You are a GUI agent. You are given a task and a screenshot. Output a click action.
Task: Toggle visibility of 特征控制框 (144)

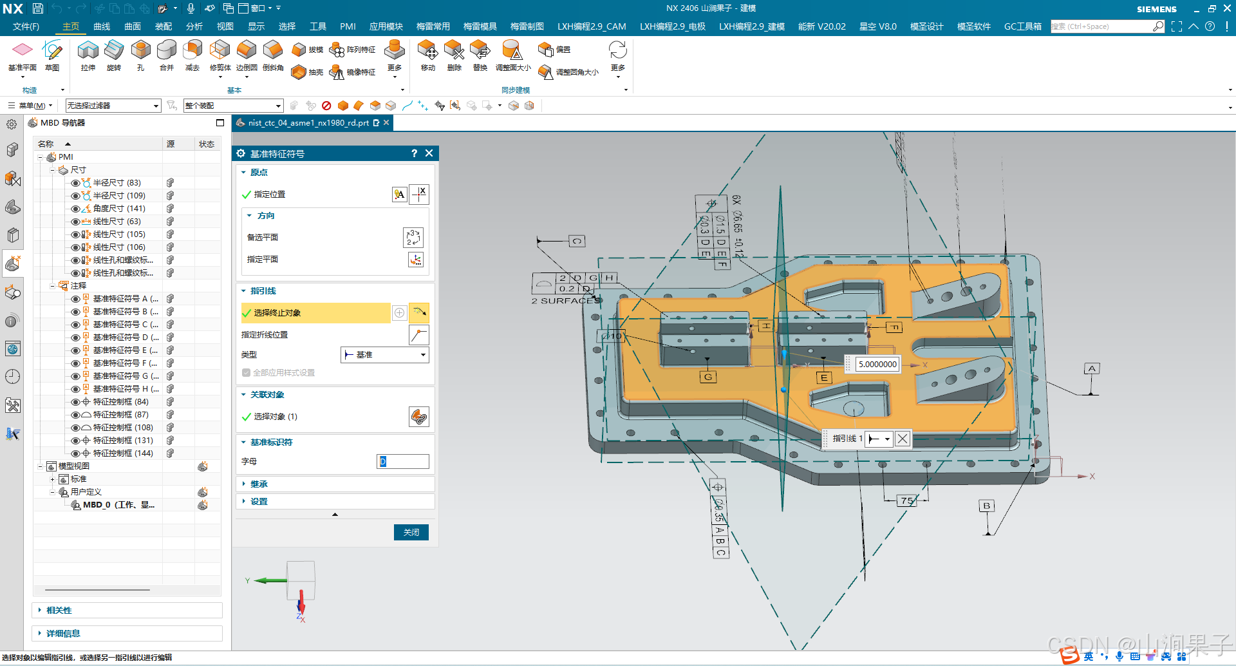coord(75,453)
